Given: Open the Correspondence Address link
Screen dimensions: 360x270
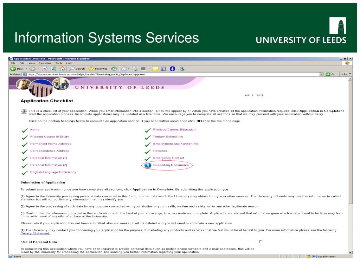Looking at the screenshot, I should tap(50, 151).
